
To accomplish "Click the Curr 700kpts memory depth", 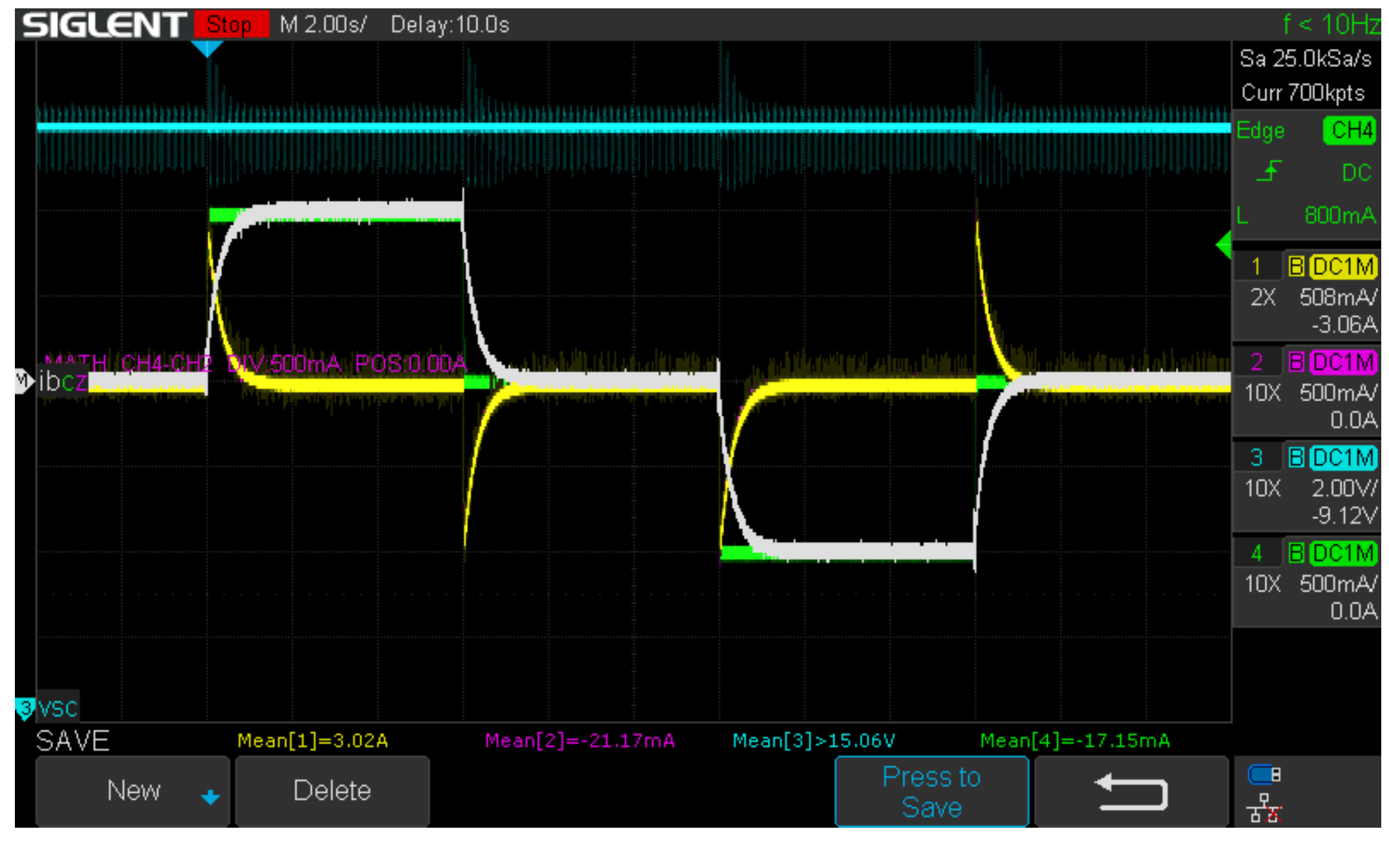I will (1303, 93).
